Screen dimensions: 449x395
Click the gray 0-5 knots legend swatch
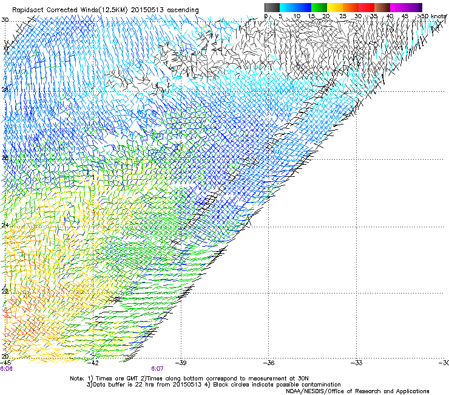(272, 7)
